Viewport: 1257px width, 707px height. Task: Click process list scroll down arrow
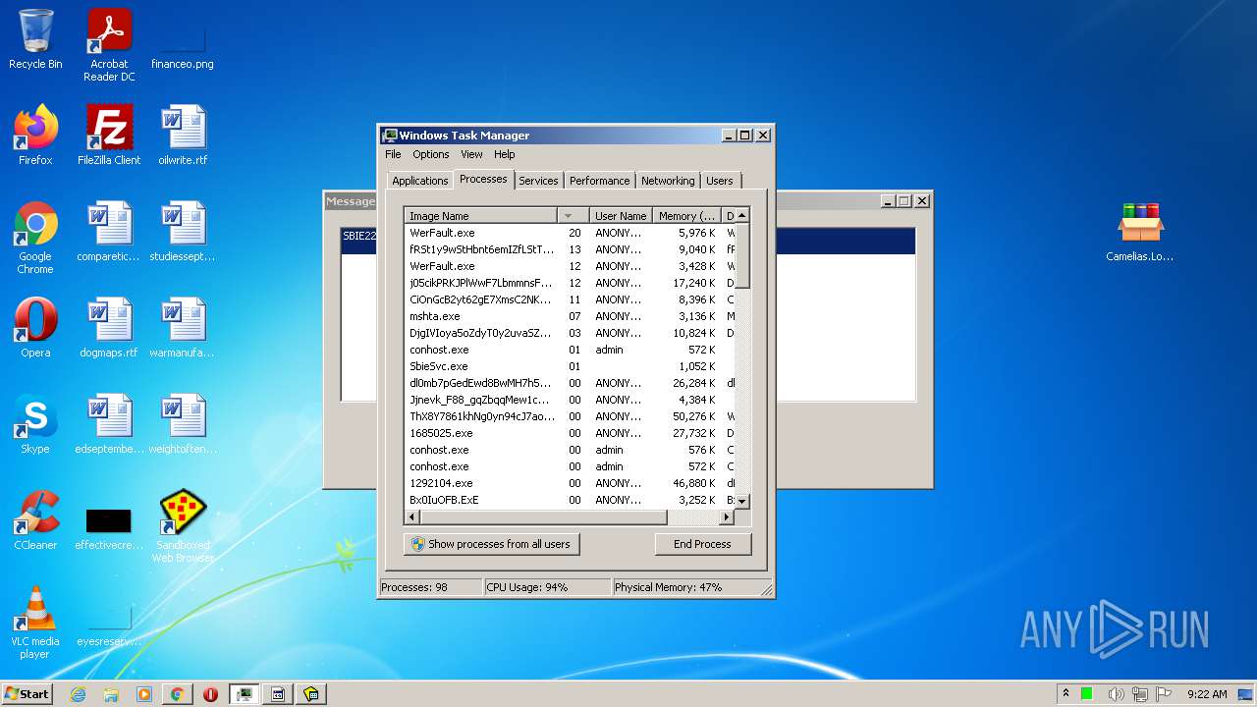[x=742, y=501]
